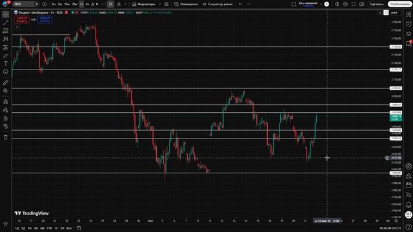413x232 pixels.
Task: Open the indicator templates grid icon
Action: pos(166,5)
